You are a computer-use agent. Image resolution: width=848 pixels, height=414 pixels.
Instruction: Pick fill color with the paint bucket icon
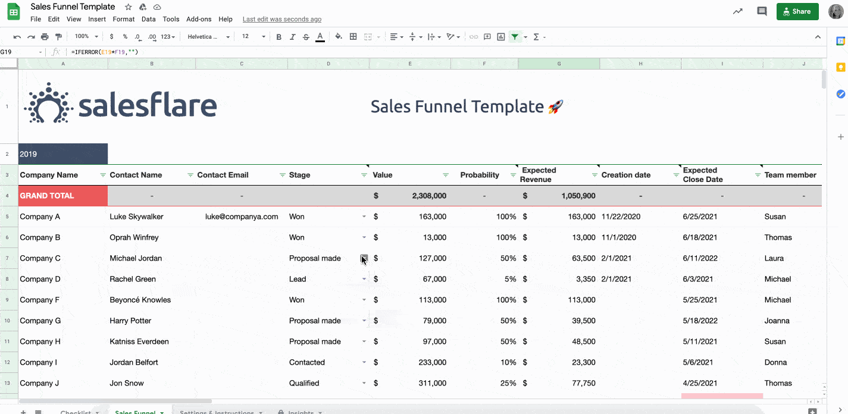339,37
